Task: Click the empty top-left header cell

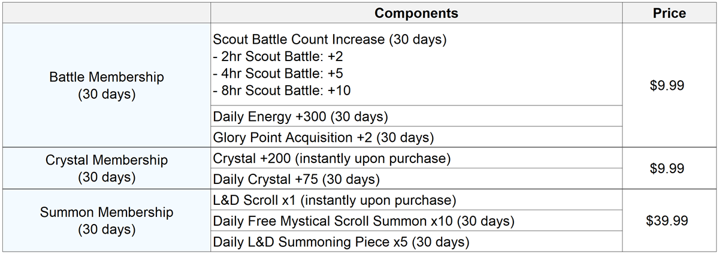Action: click(x=106, y=13)
